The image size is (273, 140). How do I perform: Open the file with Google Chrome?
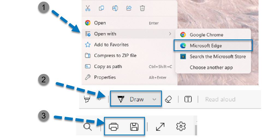pyautogui.click(x=213, y=35)
